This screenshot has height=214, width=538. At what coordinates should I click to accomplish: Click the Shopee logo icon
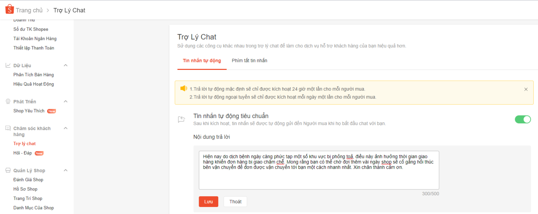tap(9, 9)
